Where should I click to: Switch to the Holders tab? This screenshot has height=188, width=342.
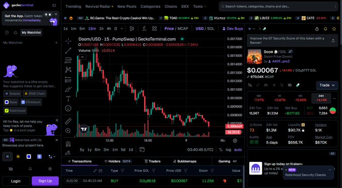(x=118, y=161)
